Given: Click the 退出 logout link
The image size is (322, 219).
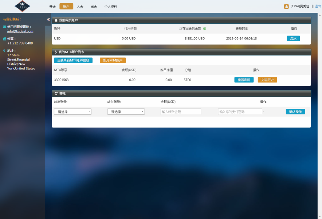Looking at the screenshot, I should click(318, 6).
